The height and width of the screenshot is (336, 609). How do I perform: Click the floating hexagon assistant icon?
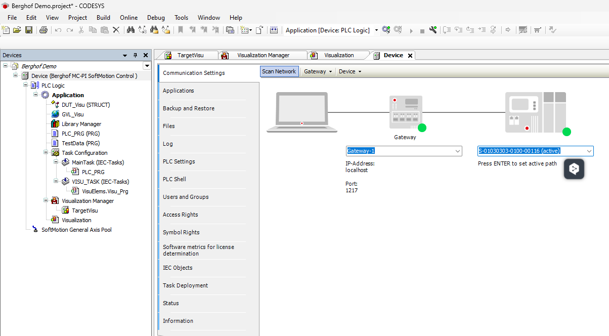pos(574,169)
